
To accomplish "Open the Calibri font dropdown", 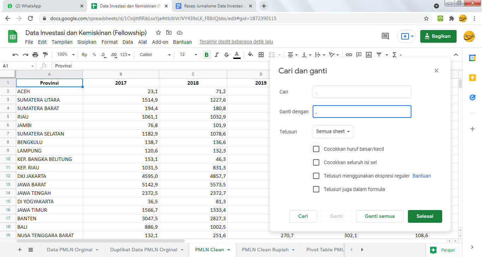I will 155,55.
